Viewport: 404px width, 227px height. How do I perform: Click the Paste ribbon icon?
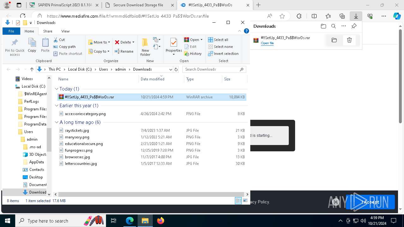[45, 45]
